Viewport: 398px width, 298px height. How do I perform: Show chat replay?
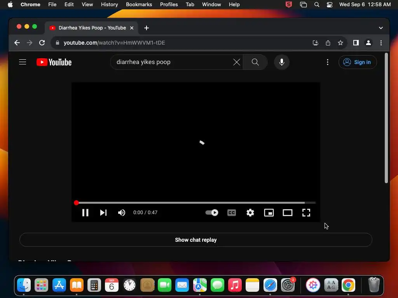coord(196,240)
